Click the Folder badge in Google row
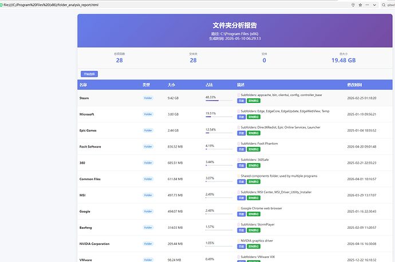Viewport: 395px width, 262px height. click(148, 212)
